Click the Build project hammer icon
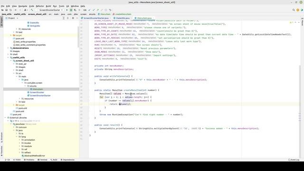304x171 pixels. click(x=32, y=10)
